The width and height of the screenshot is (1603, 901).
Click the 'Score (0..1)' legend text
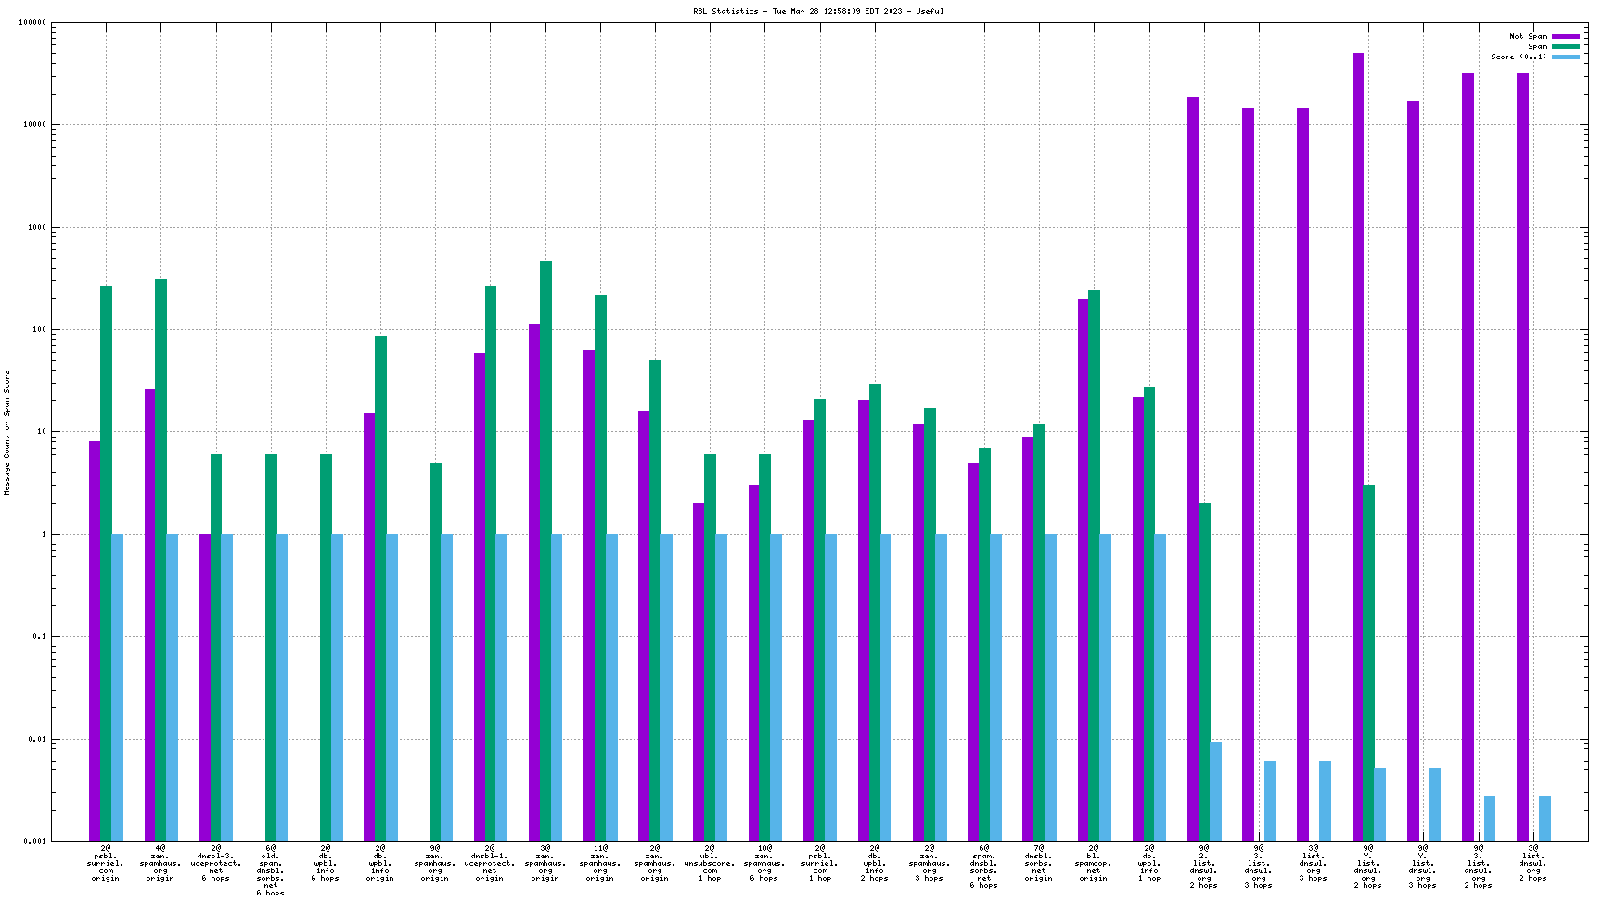tap(1519, 57)
